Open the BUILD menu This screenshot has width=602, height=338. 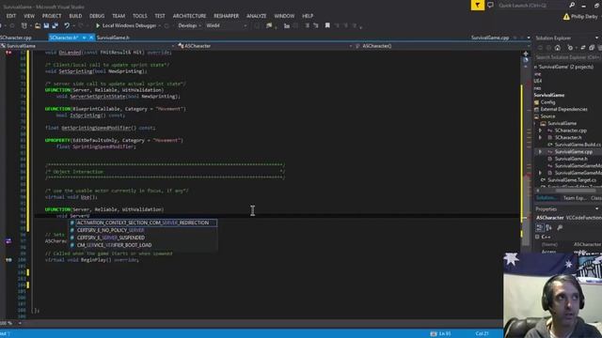tap(75, 16)
